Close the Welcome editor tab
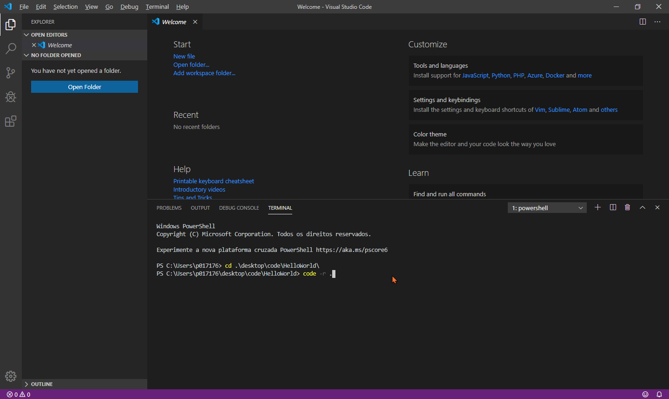 (x=195, y=22)
